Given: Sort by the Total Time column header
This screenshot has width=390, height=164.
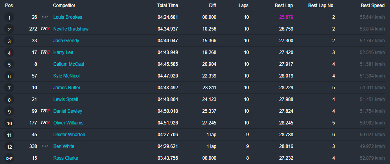Looking at the screenshot, I should pos(167,5).
